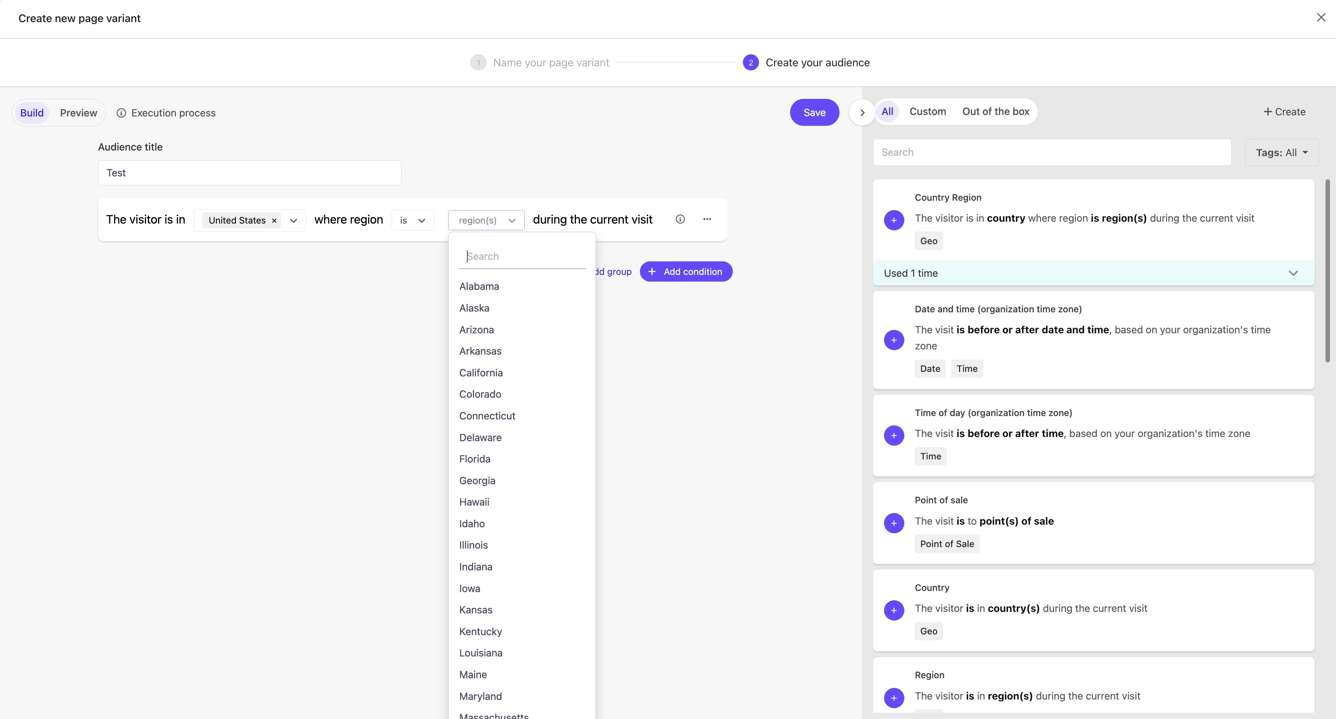Select the Date tag on Date and time card
1336x719 pixels.
(929, 368)
